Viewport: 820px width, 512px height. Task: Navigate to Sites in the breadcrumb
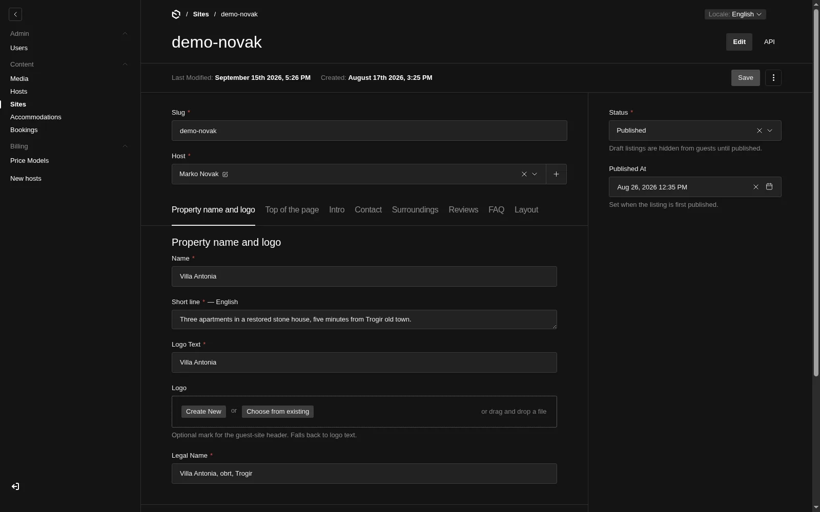coord(201,14)
